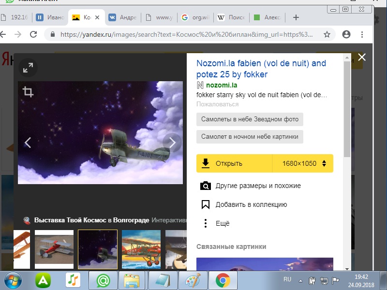Screen dimensions: 387x290
Task: Open the green A app in taskbar
Action: tap(43, 281)
